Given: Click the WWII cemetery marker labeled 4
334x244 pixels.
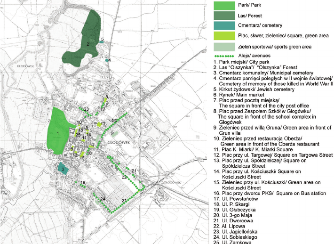Looking at the screenshot, I should (x=106, y=60).
